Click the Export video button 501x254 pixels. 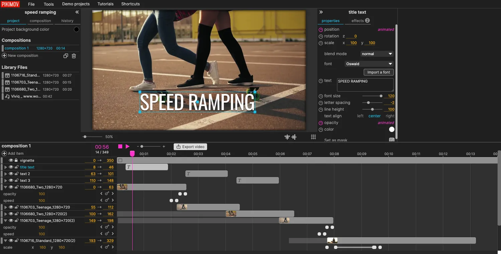click(190, 146)
